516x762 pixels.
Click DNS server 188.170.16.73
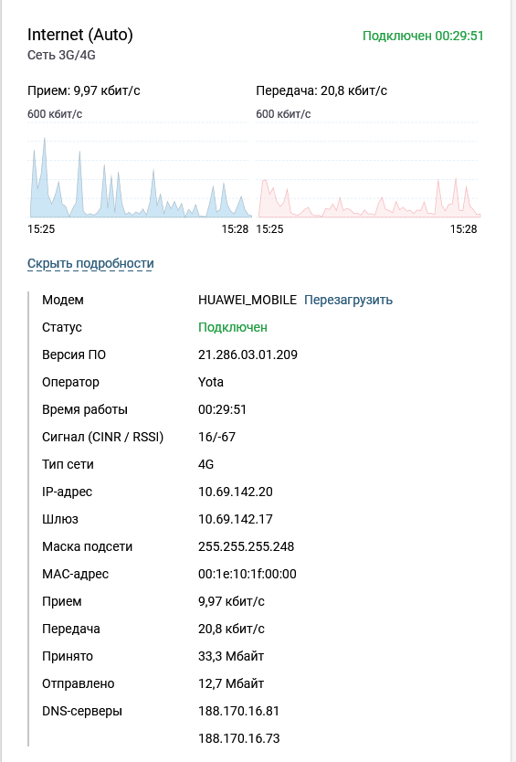click(238, 738)
